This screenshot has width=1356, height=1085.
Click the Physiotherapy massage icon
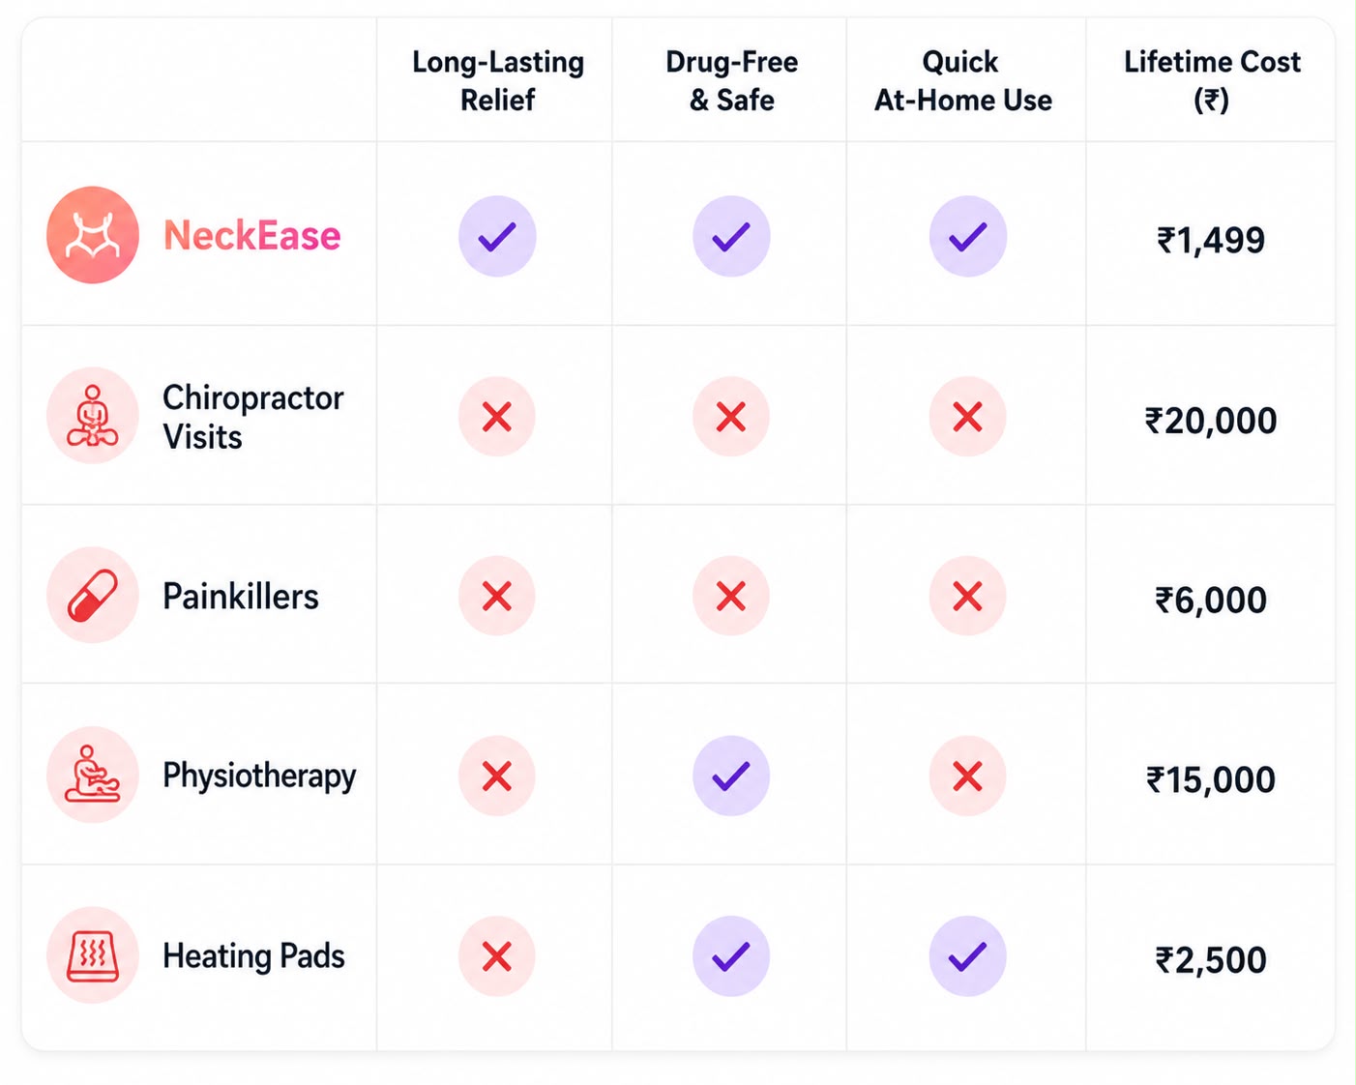pyautogui.click(x=93, y=775)
